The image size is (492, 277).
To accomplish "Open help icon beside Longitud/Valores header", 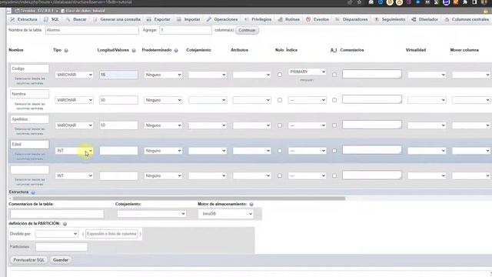I will (x=134, y=50).
